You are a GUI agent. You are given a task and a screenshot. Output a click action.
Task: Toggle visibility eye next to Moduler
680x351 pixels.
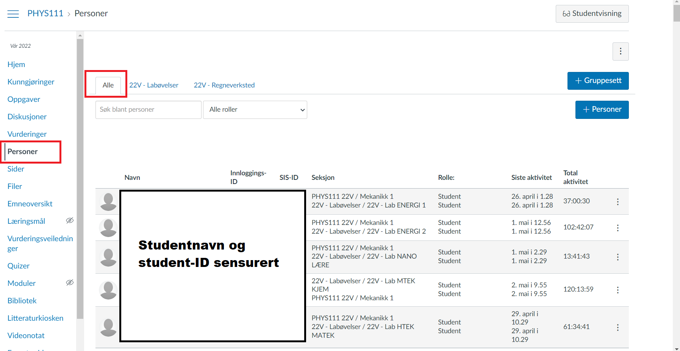tap(70, 282)
